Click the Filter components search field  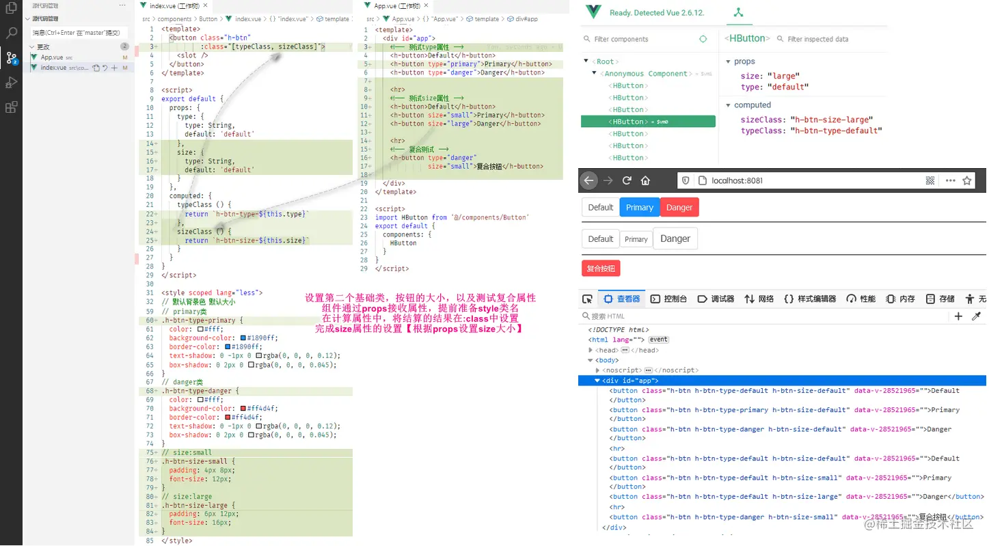(x=638, y=39)
